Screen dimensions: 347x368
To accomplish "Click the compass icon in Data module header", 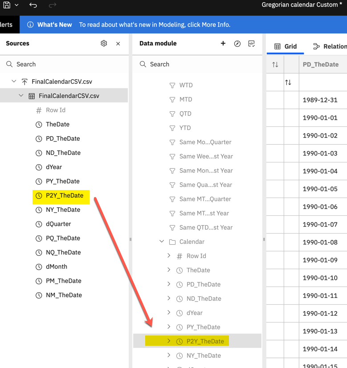I will tap(237, 44).
